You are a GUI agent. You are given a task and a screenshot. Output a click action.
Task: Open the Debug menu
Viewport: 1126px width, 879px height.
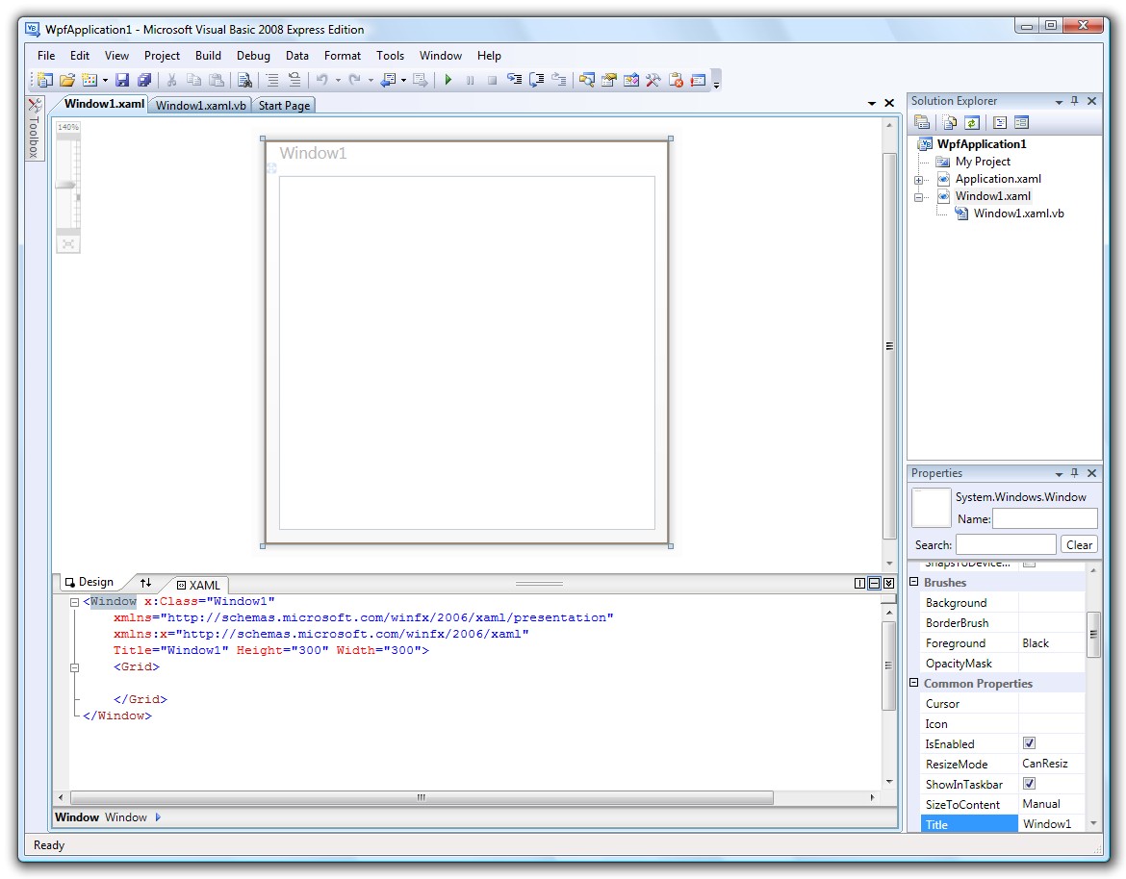tap(253, 55)
